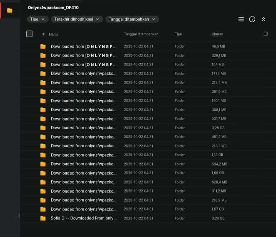
Task: Click the folder icon of the Sofia O row
Action: (43, 218)
